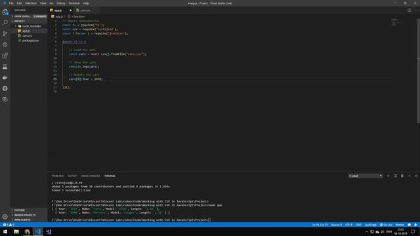Image resolution: width=420 pixels, height=236 pixels.
Task: Click the Ln 15 cursor position indicator
Action: coord(320,225)
